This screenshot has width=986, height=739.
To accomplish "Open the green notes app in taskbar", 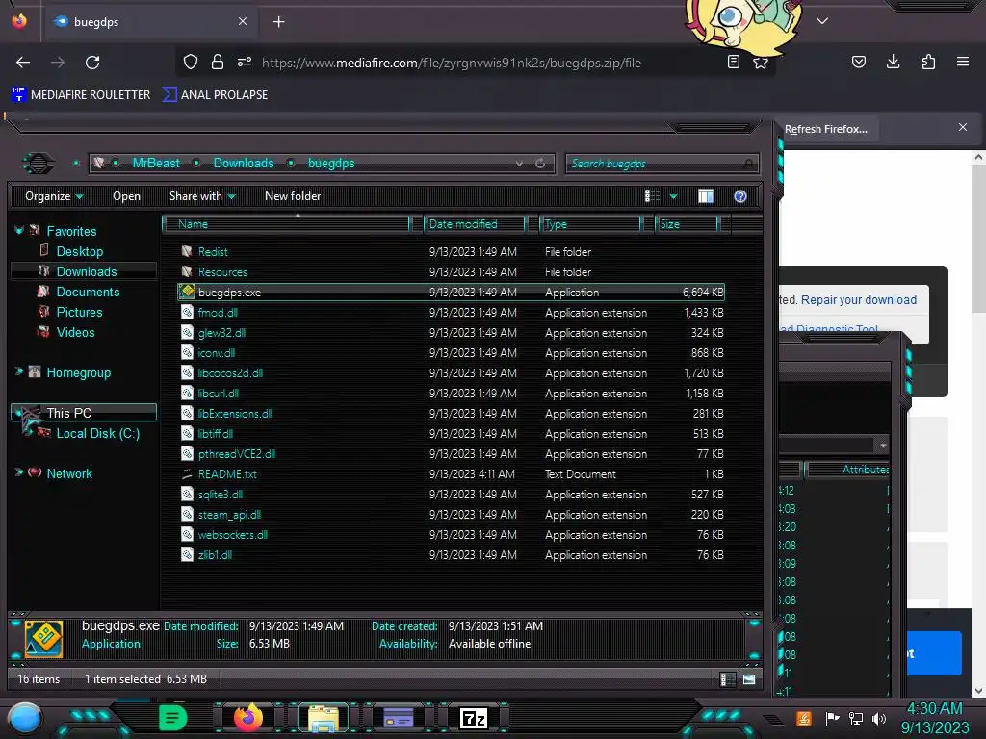I will (173, 718).
